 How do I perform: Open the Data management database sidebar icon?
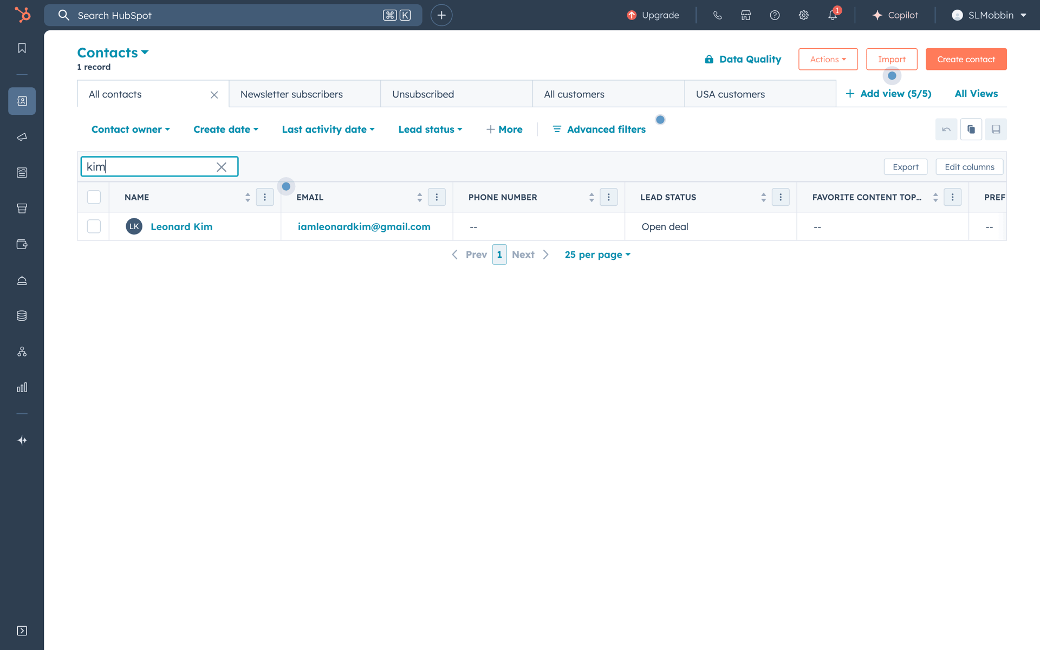22,316
